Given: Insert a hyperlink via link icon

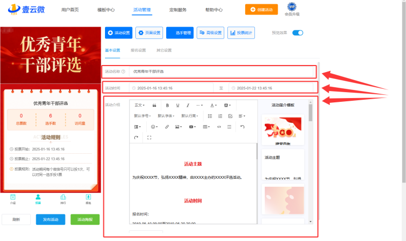Looking at the screenshot, I should point(167,127).
